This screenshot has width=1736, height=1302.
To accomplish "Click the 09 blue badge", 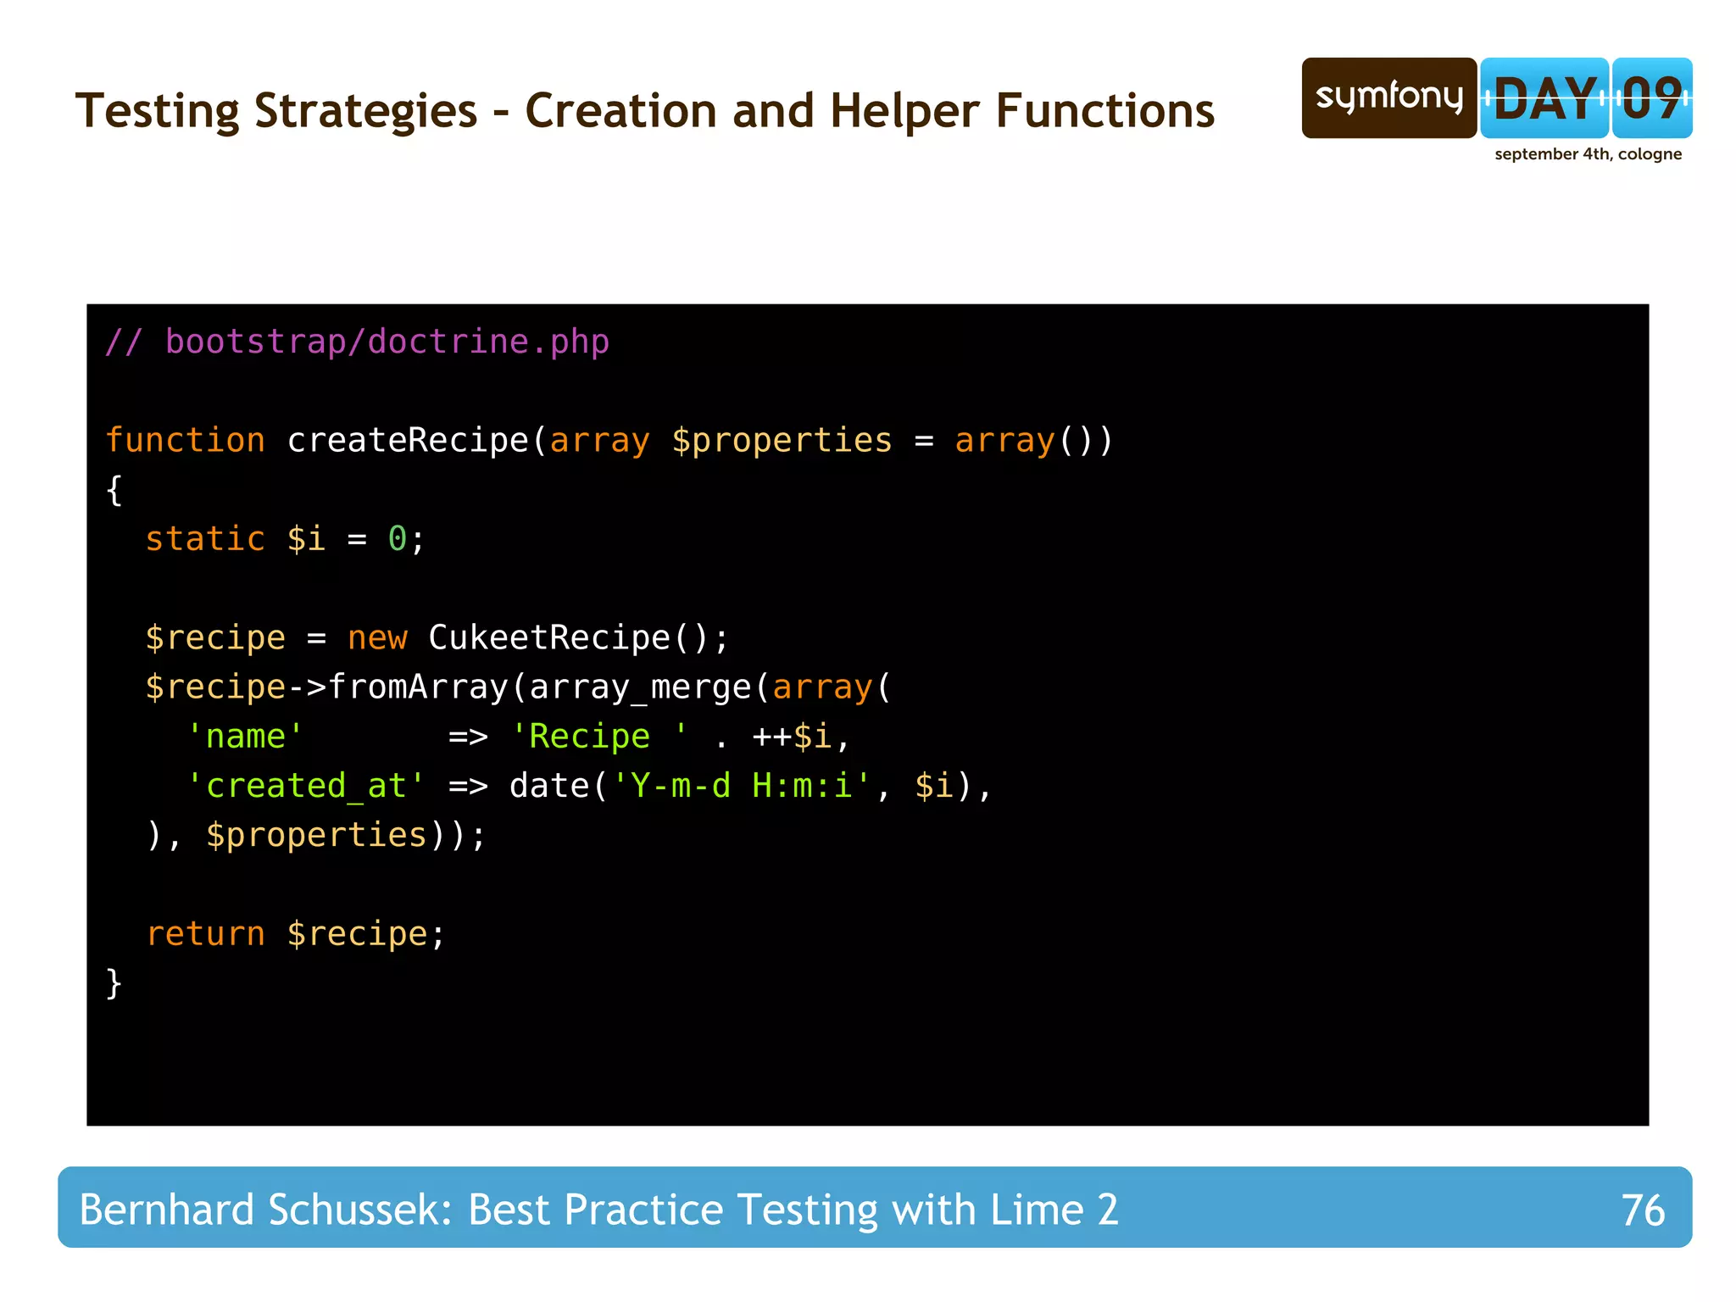I will tap(1651, 97).
